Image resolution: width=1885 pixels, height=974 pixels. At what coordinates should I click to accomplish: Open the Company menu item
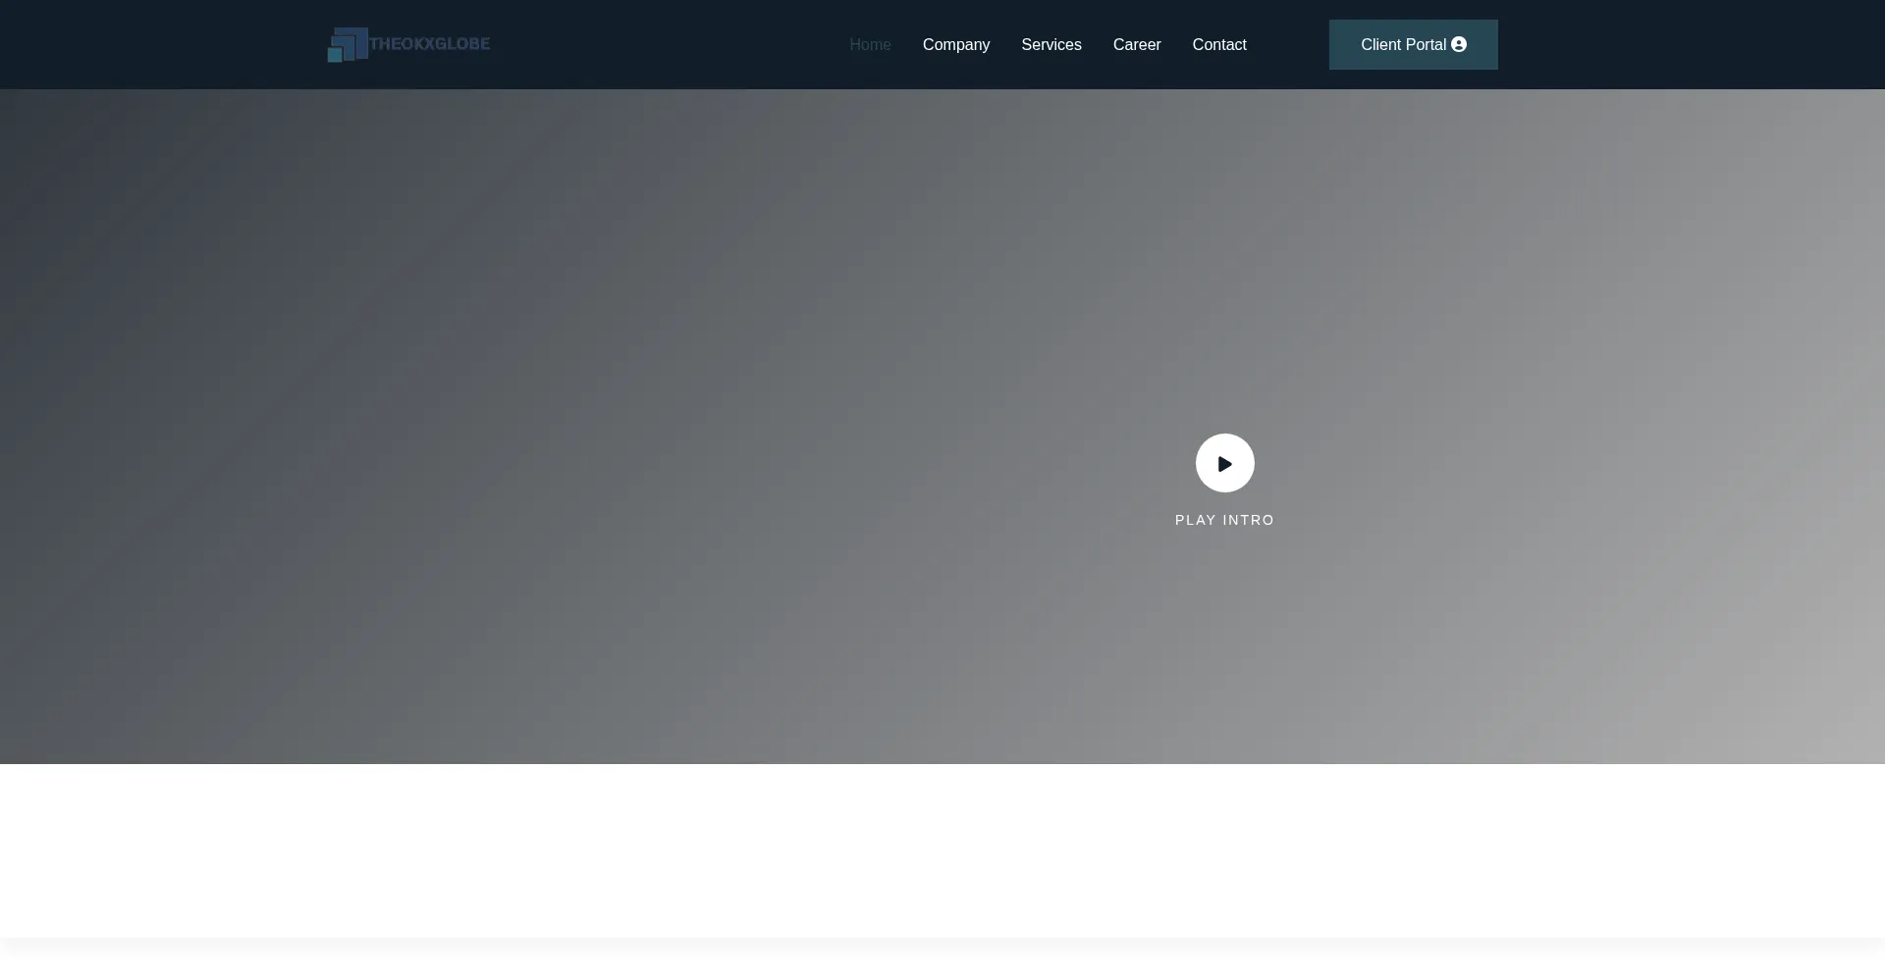956,45
